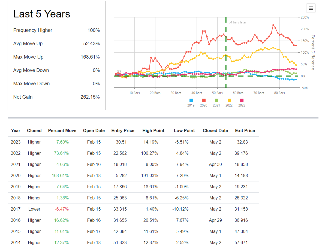This screenshot has width=322, height=246.
Task: Select the 'Last 5 Years' heading
Action: (x=42, y=14)
